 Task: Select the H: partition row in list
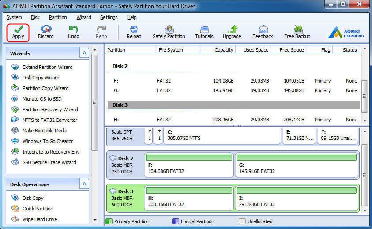pos(234,120)
